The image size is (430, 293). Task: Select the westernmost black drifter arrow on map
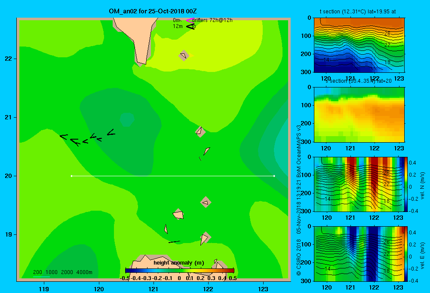point(64,137)
